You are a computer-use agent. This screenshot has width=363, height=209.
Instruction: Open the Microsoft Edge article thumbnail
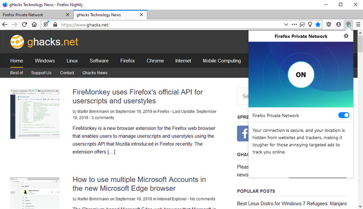[x=35, y=193]
